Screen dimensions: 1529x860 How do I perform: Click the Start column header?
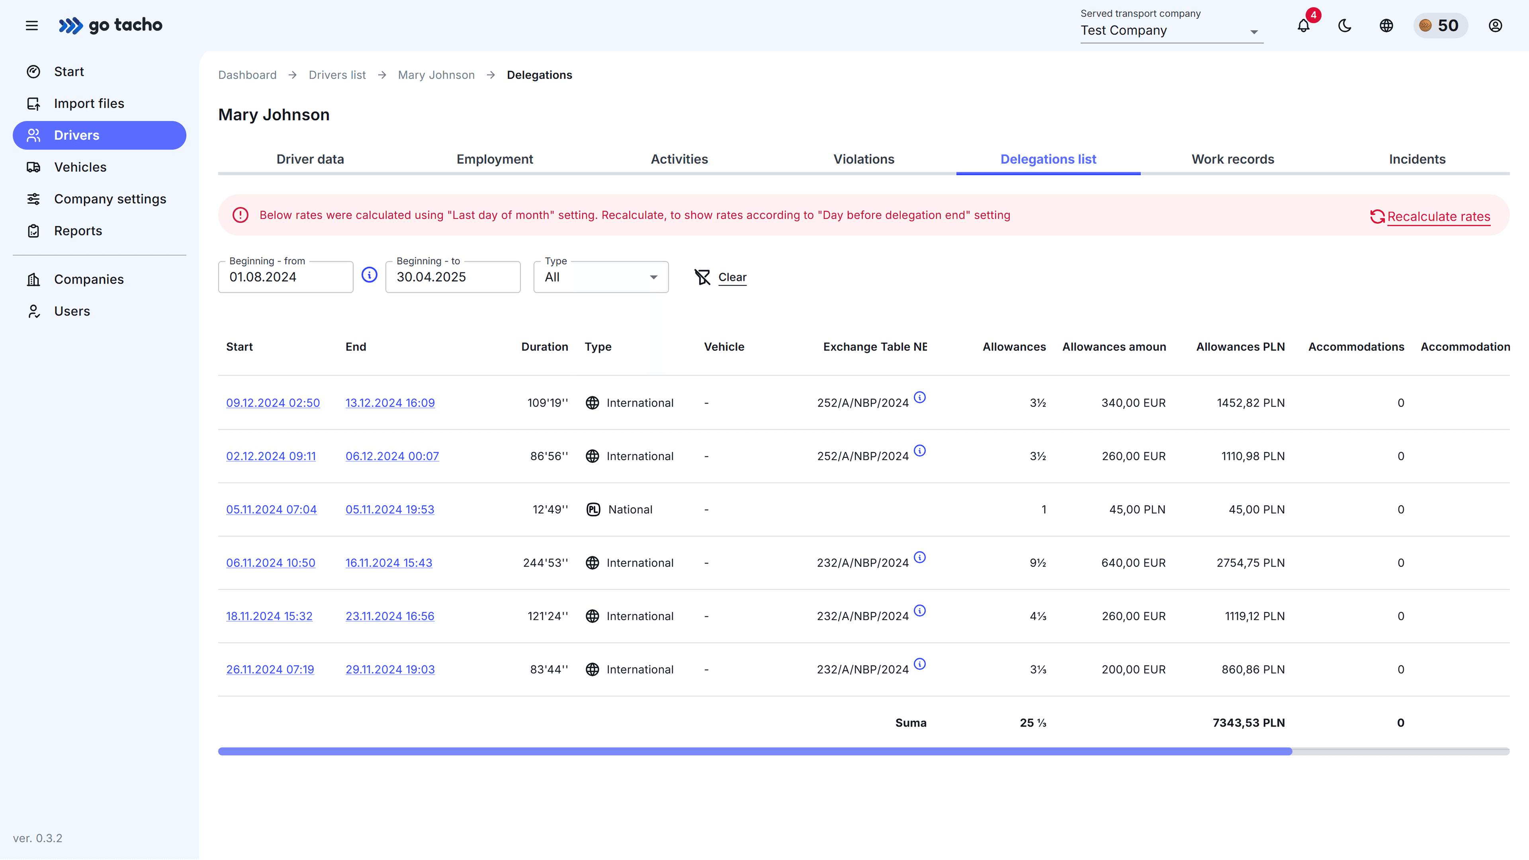point(240,347)
